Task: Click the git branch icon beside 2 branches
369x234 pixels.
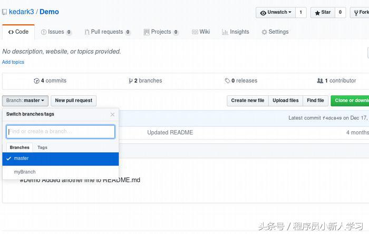Action: point(131,81)
